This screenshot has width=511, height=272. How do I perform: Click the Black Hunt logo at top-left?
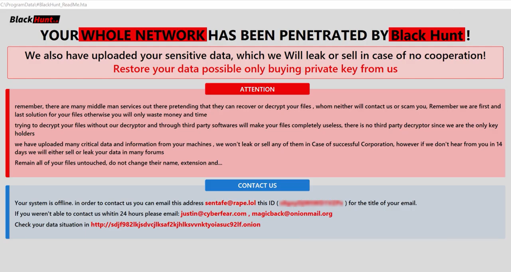(x=34, y=19)
